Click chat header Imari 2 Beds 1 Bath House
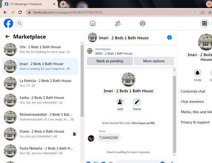The width and height of the screenshot is (212, 163). (124, 38)
